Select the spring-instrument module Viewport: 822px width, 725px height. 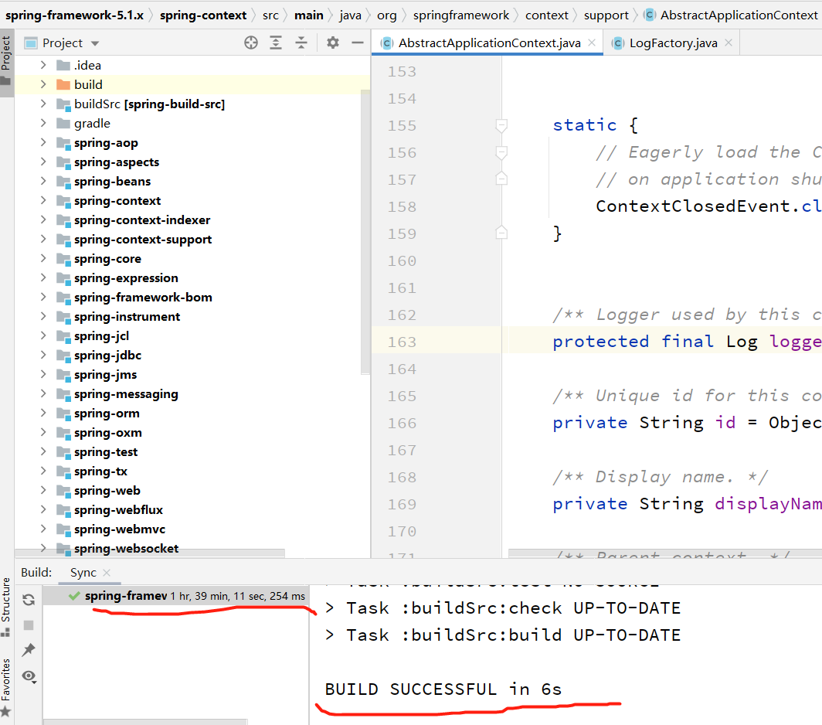pos(127,317)
